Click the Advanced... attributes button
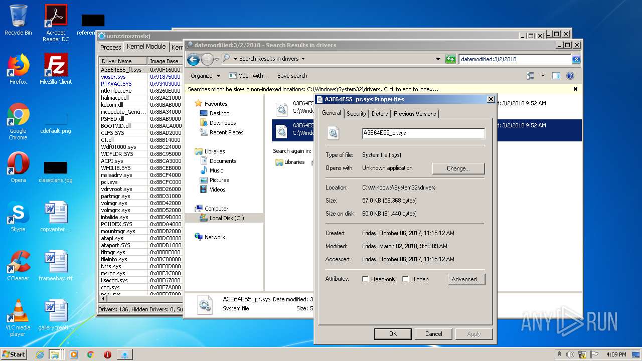The height and width of the screenshot is (361, 642). pos(466,279)
